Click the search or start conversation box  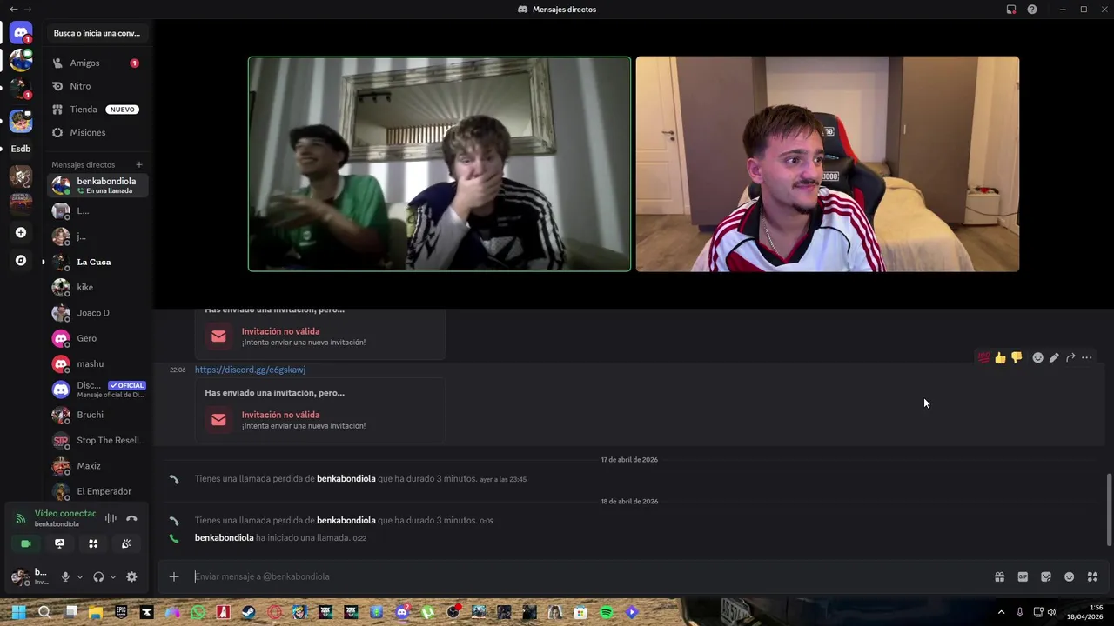97,33
